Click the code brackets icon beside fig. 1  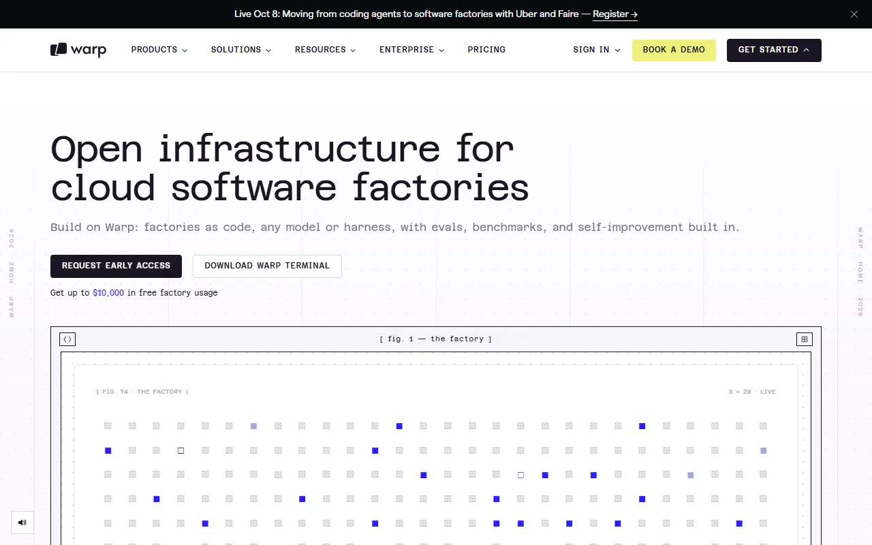[x=67, y=339]
